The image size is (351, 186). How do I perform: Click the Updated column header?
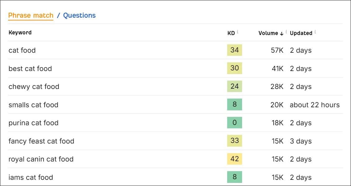pyautogui.click(x=301, y=33)
